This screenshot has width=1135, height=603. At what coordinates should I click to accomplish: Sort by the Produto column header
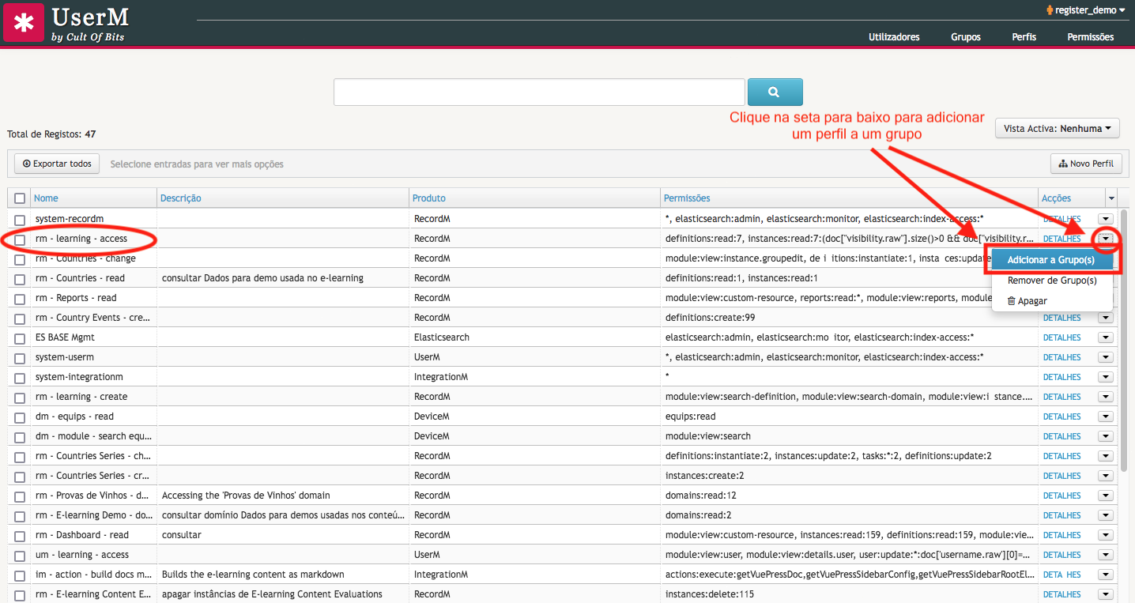pos(429,198)
